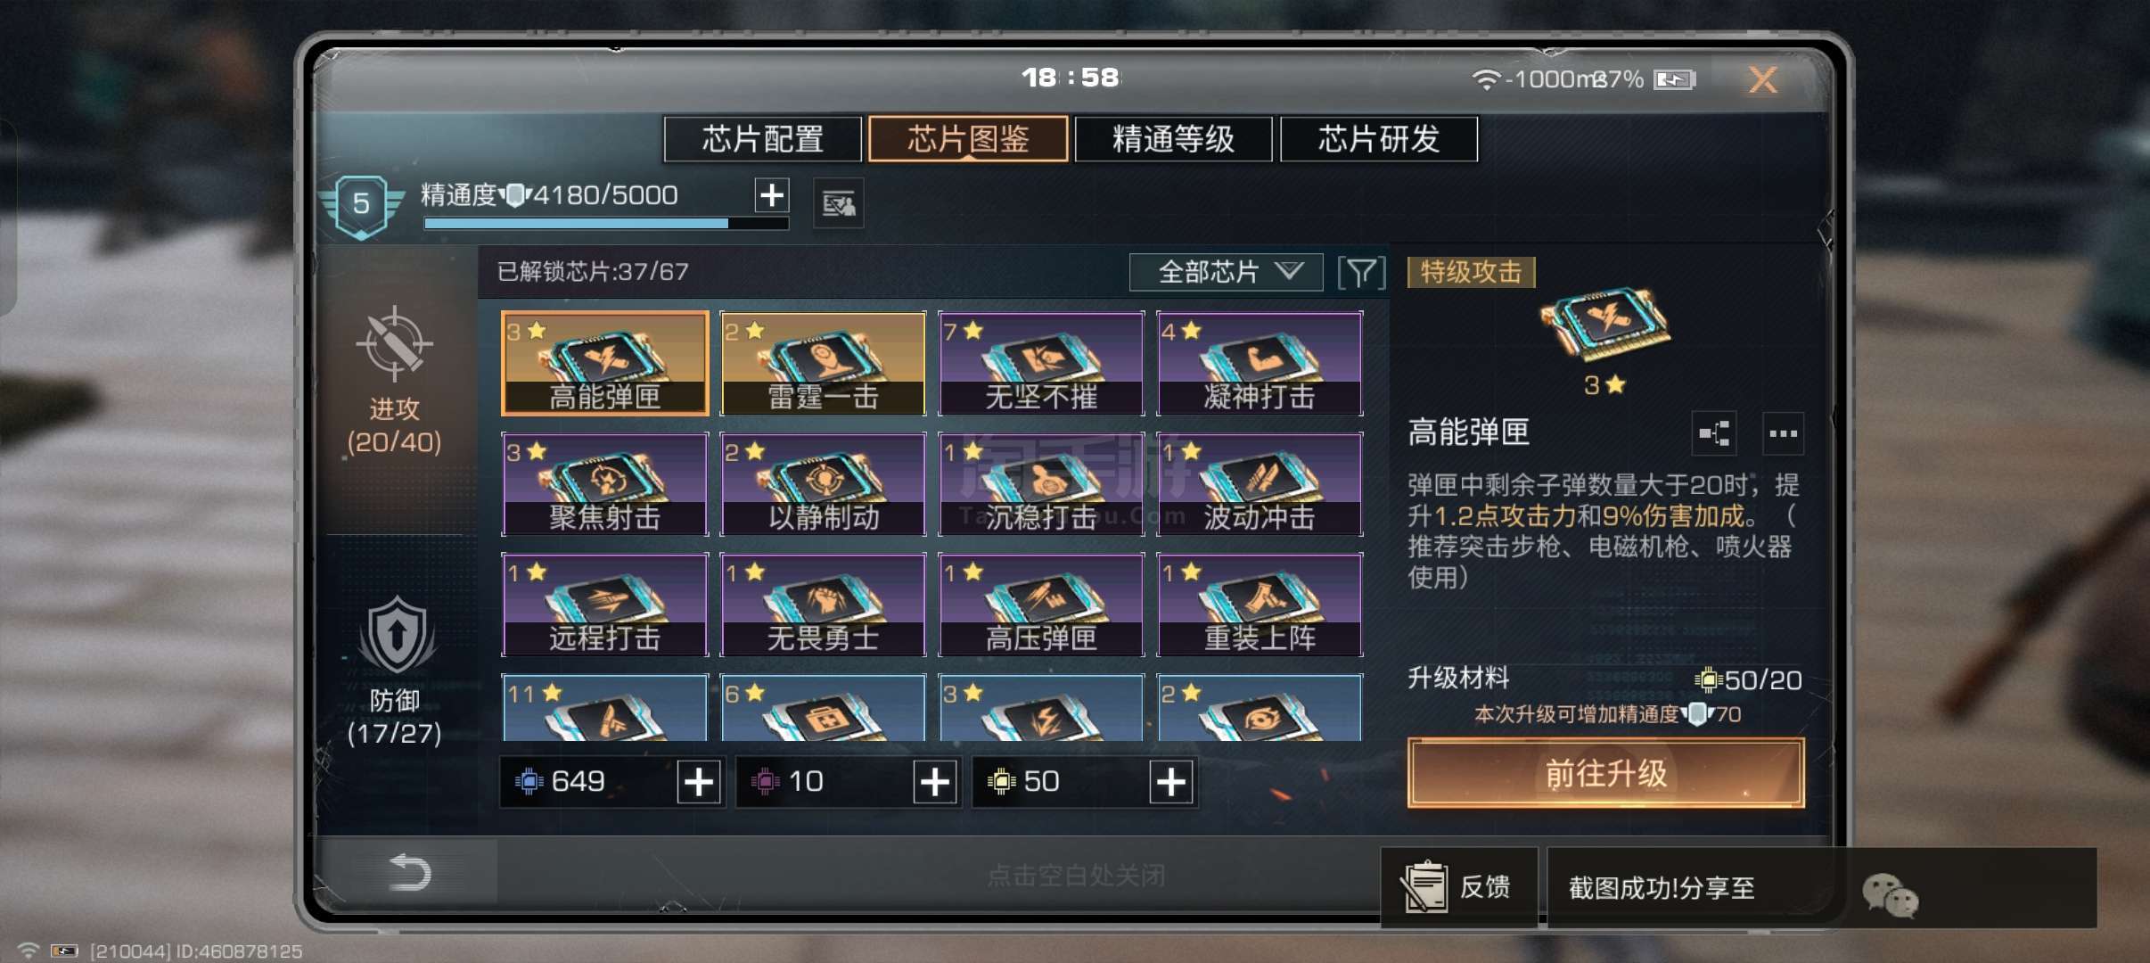Select the 进攻 attack category icon
2150x963 pixels.
394,344
